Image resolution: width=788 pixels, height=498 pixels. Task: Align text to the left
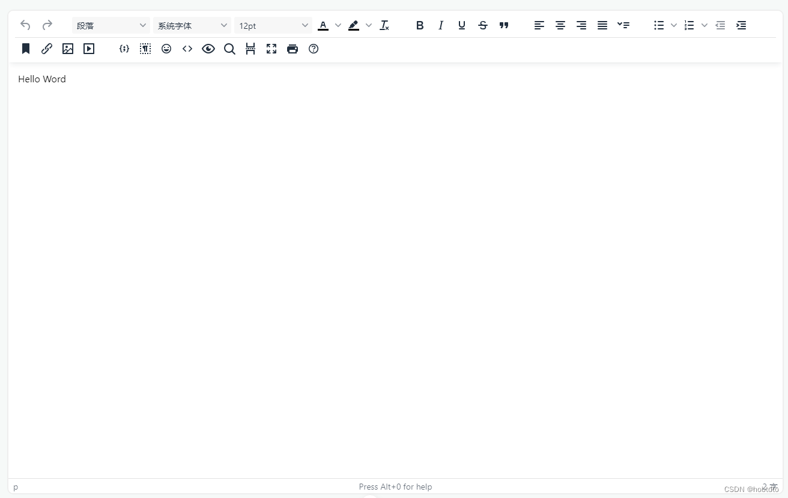tap(539, 25)
